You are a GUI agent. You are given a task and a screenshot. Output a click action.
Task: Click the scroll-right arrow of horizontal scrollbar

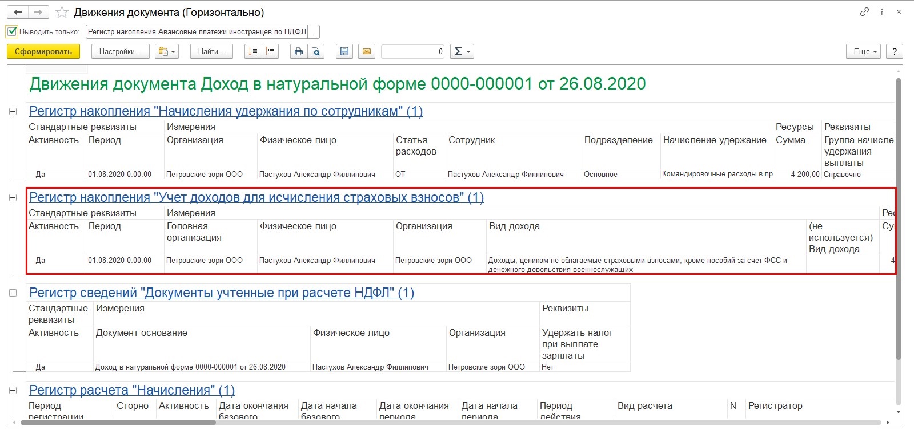[x=888, y=423]
